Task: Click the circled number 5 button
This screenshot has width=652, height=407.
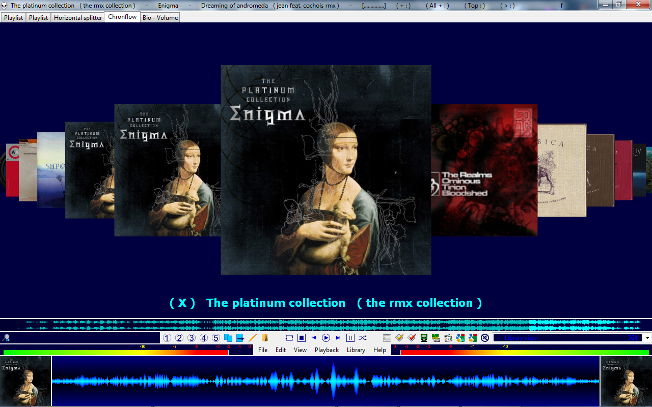Action: 216,338
